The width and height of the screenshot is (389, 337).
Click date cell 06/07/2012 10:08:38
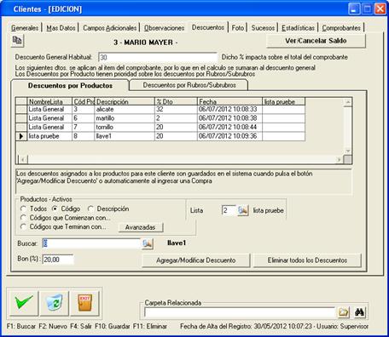229,118
